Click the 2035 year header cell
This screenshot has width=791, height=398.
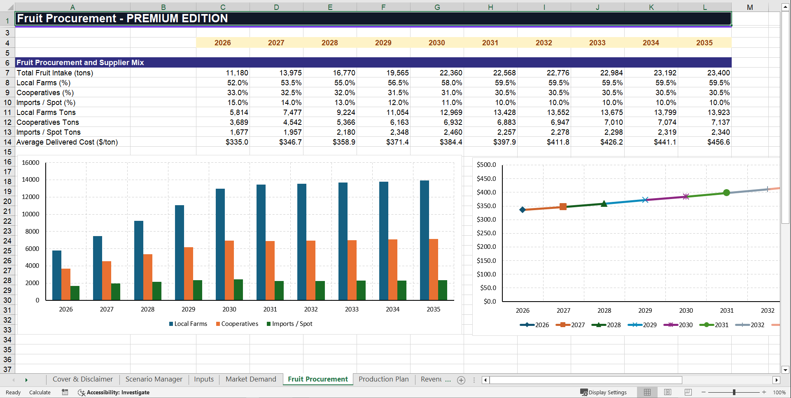point(705,43)
